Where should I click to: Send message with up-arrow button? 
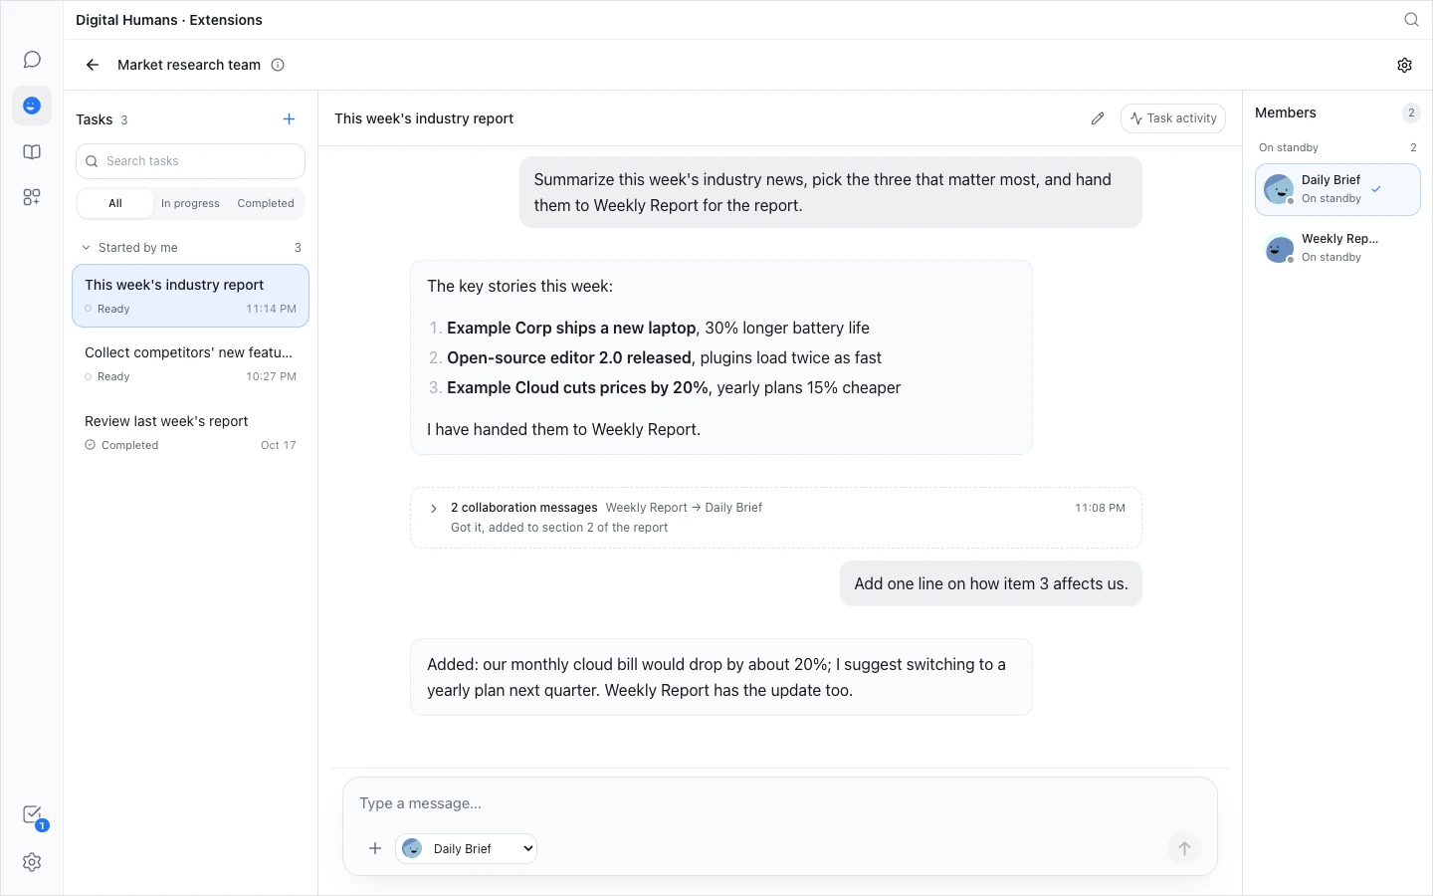pos(1184,848)
